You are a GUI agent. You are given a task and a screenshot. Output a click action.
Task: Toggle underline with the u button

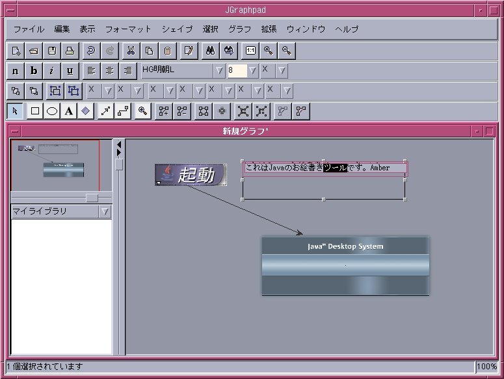tap(70, 71)
